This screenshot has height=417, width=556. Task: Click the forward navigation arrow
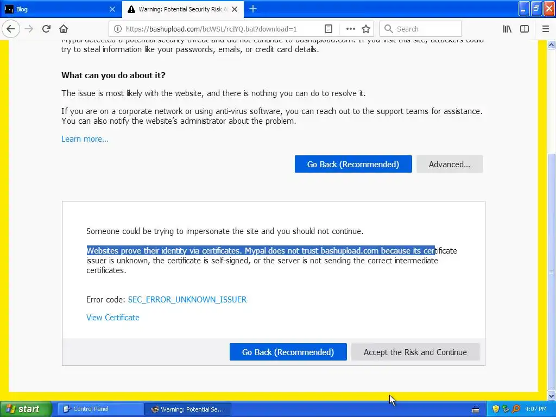click(29, 29)
